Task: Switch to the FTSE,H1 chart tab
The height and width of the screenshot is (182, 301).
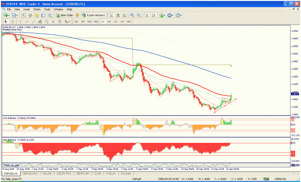Action: (x=111, y=173)
